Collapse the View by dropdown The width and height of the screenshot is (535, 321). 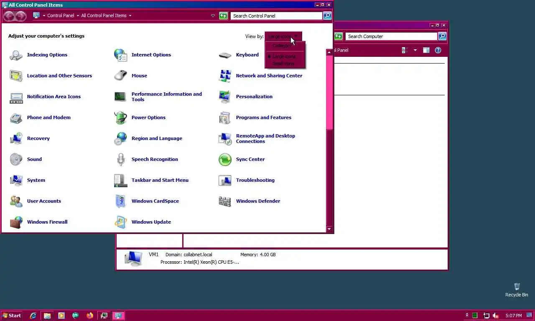point(283,36)
